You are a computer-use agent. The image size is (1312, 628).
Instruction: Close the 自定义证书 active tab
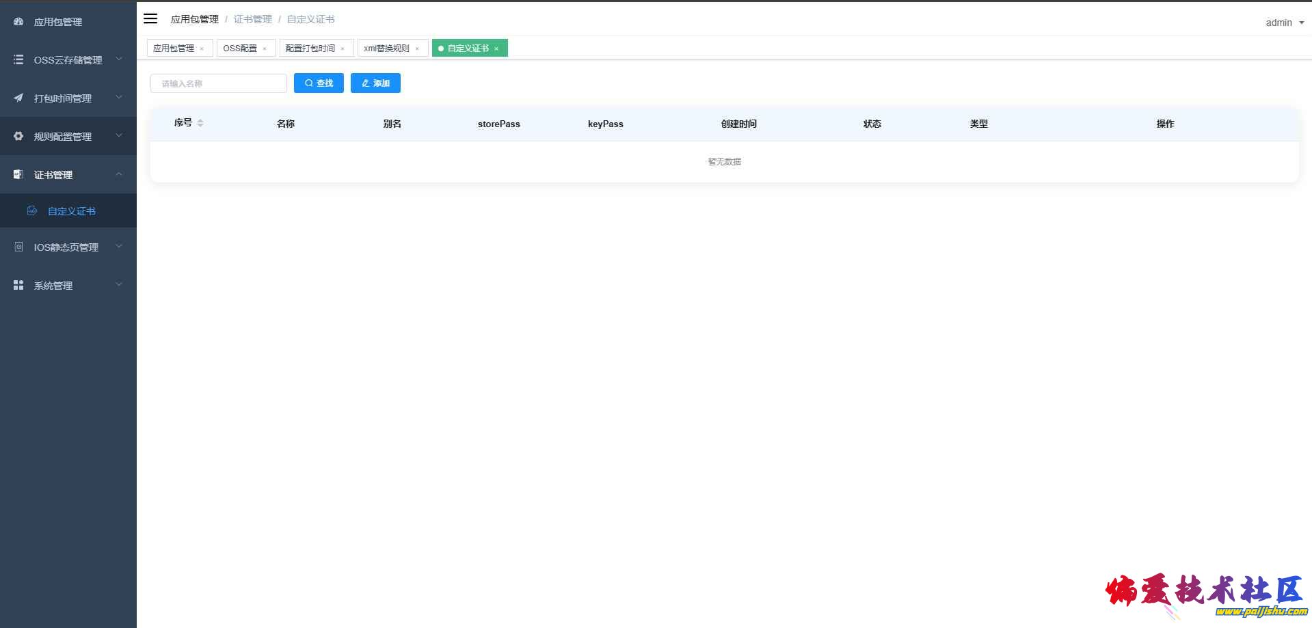coord(496,49)
